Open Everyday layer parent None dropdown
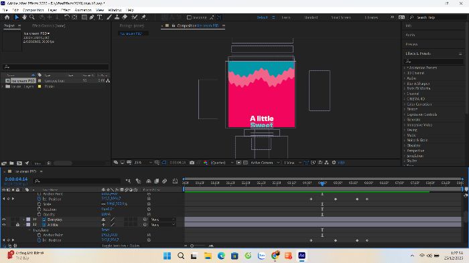 coord(163,220)
